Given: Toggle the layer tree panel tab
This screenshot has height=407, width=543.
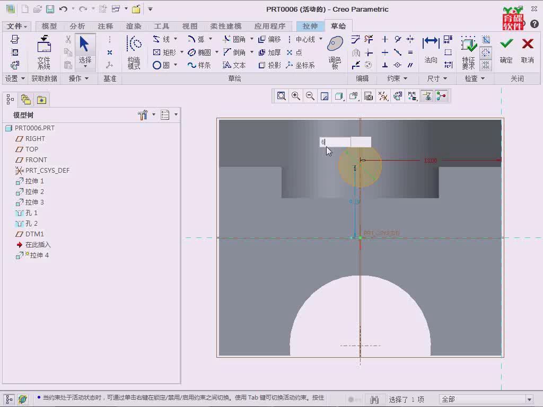Looking at the screenshot, I should [x=26, y=100].
